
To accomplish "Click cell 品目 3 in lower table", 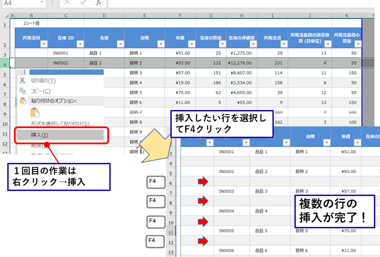I will (x=270, y=191).
